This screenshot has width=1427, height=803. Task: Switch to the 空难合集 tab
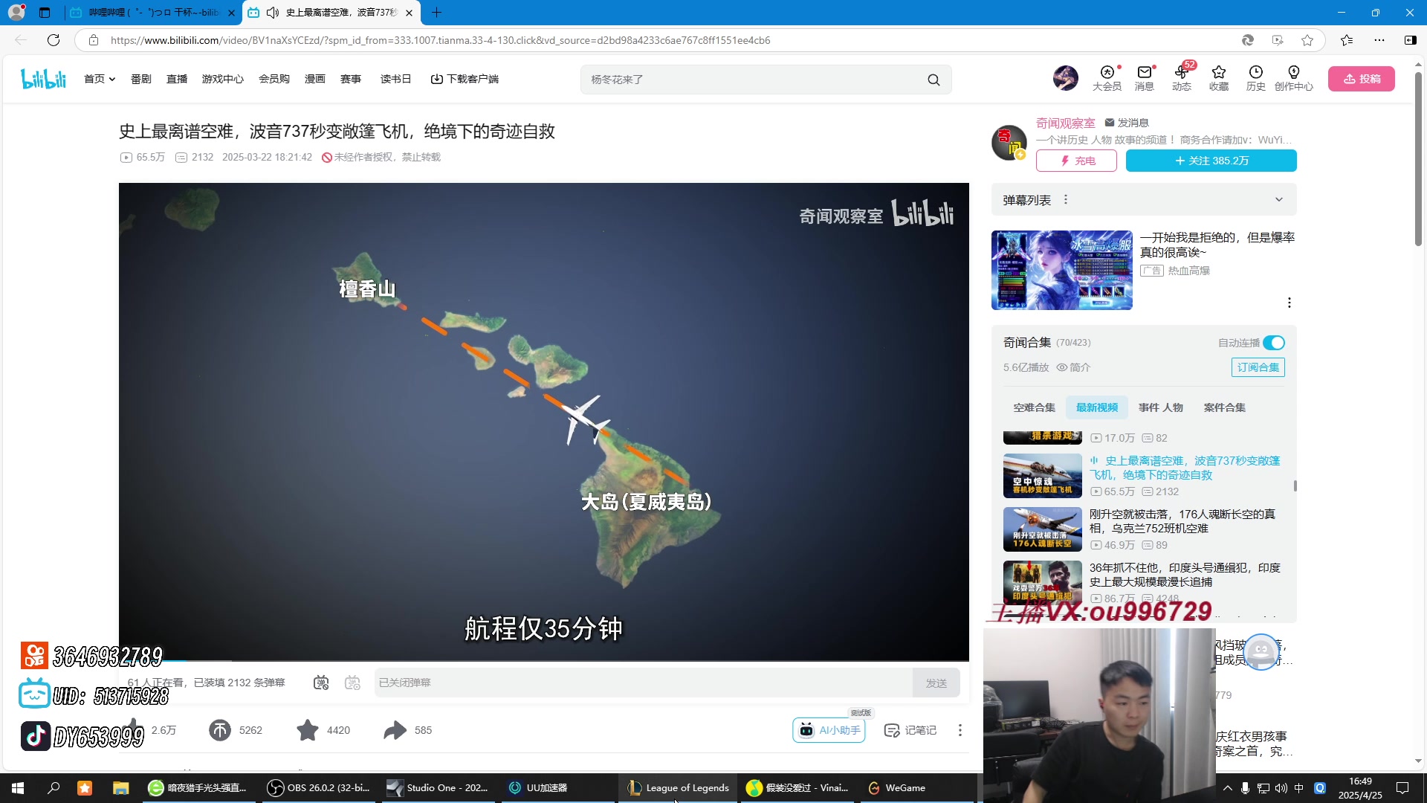(x=1034, y=407)
